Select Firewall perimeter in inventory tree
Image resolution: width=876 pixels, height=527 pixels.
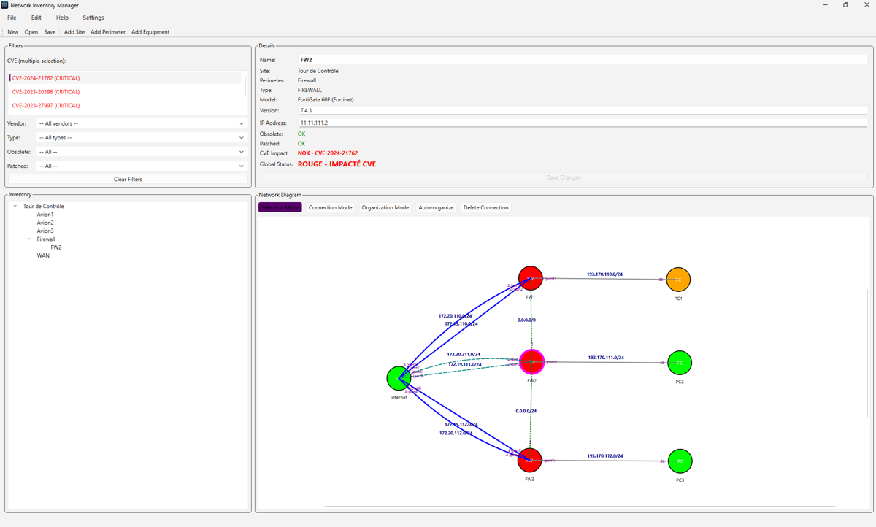(46, 239)
